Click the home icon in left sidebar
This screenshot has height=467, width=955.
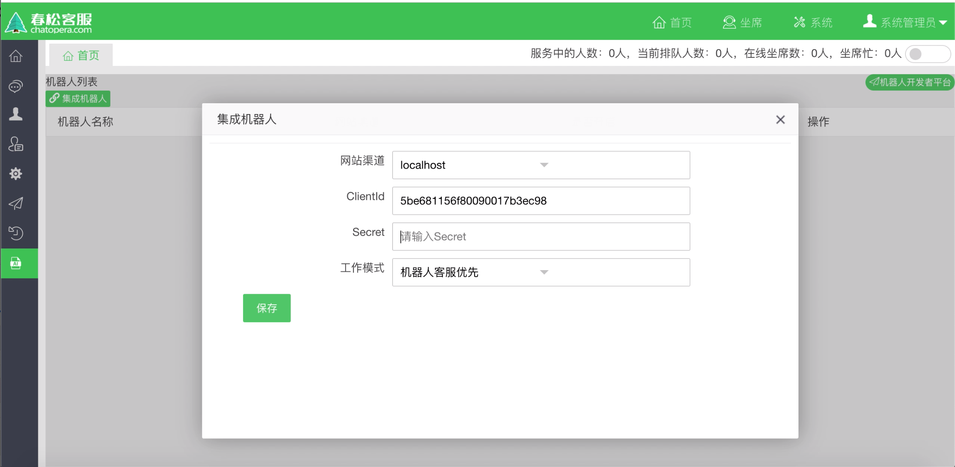click(x=16, y=56)
